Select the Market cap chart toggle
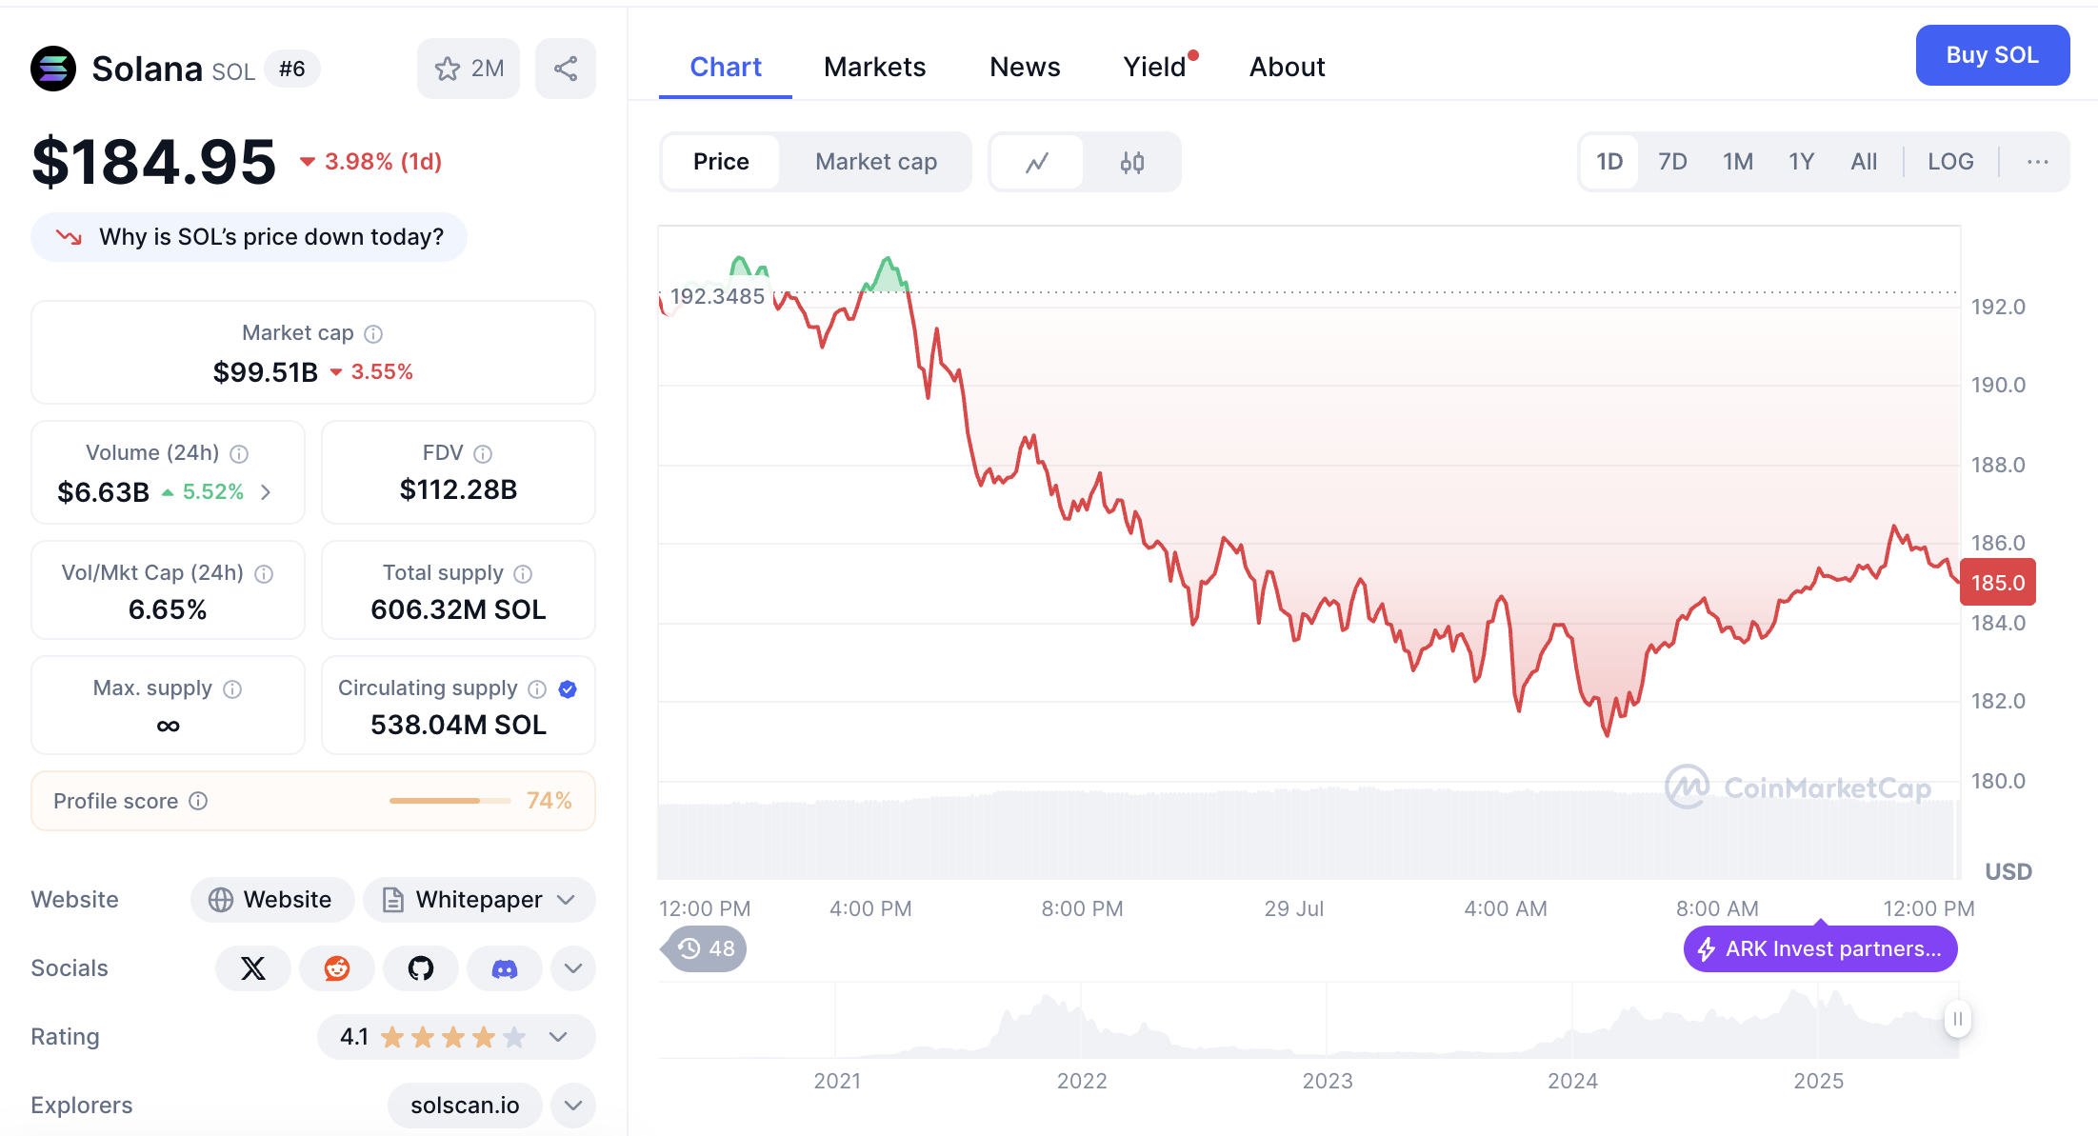2098x1136 pixels. tap(876, 162)
